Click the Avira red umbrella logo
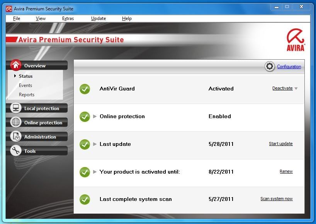The image size is (316, 224). click(x=296, y=39)
